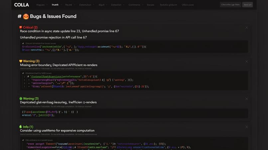This screenshot has height=150, width=268.
Task: Select the Escues nav item
Action: (x=151, y=5)
